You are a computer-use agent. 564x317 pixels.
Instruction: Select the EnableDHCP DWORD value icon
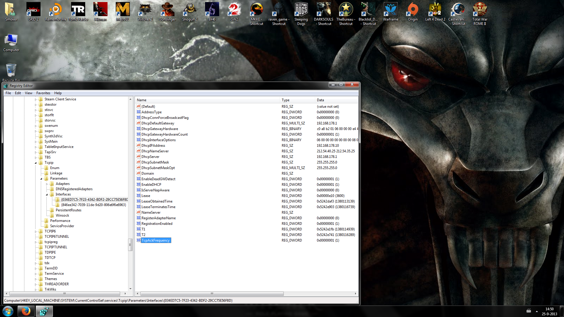(138, 184)
